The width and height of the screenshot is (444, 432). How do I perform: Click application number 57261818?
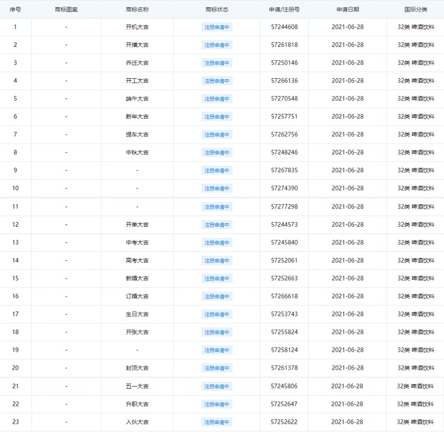(284, 45)
